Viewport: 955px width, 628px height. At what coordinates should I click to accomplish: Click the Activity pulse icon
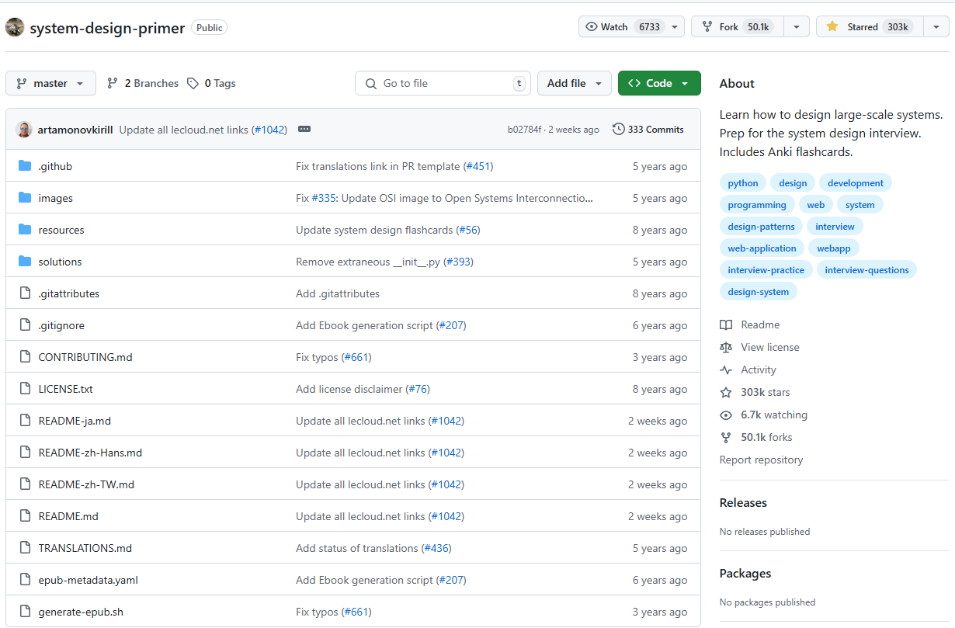(x=726, y=370)
